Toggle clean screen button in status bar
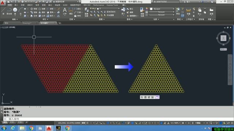The image size is (234, 131). [228, 123]
